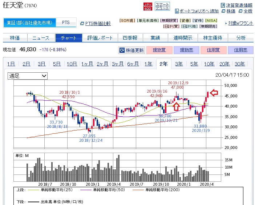The image size is (255, 205).
Task: Select the チャート tab
Action: [x=69, y=38]
